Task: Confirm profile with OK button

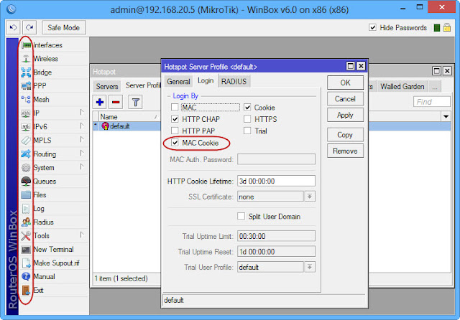Action: pyautogui.click(x=345, y=83)
